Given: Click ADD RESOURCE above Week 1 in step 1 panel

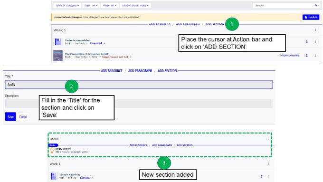Looking at the screenshot, I should coord(160,24).
